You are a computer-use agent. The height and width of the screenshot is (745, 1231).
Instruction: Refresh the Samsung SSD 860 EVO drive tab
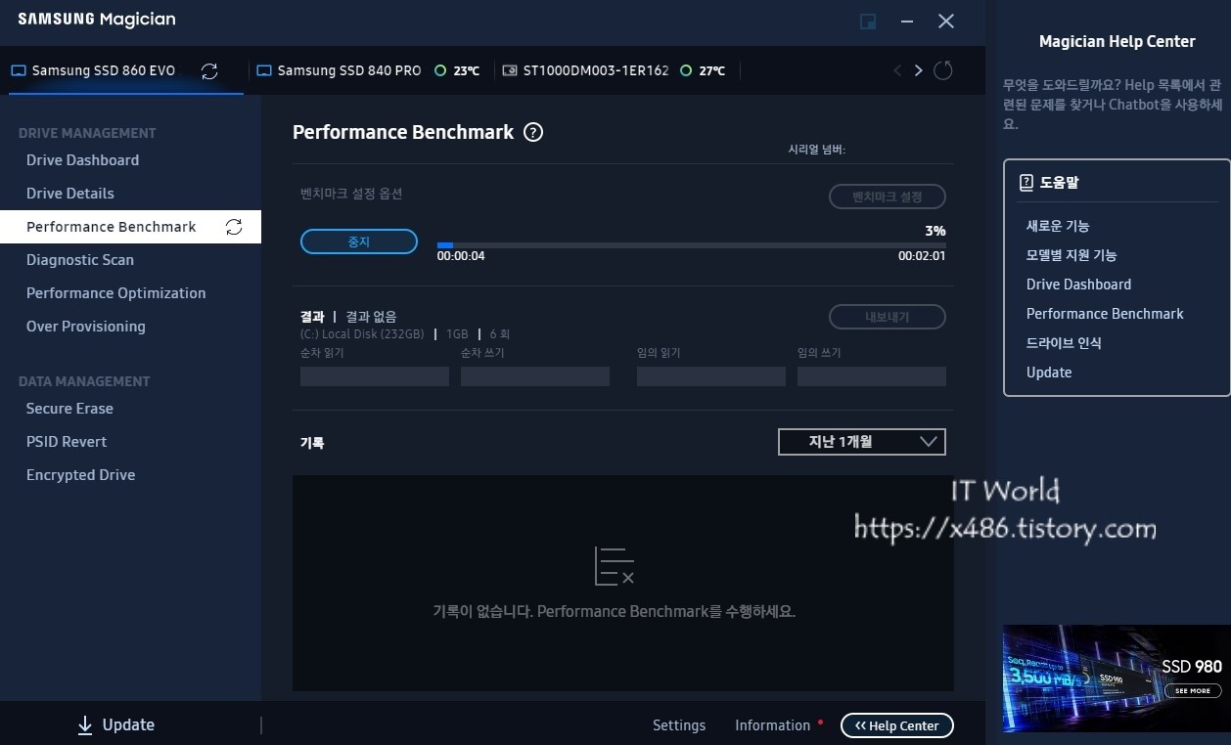[208, 71]
